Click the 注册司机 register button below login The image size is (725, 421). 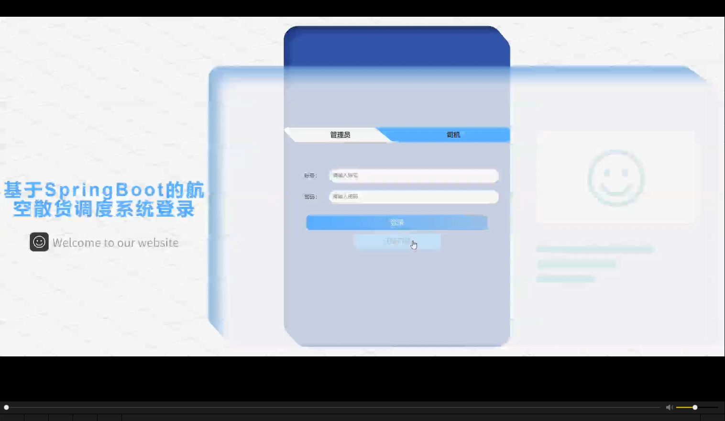(397, 242)
